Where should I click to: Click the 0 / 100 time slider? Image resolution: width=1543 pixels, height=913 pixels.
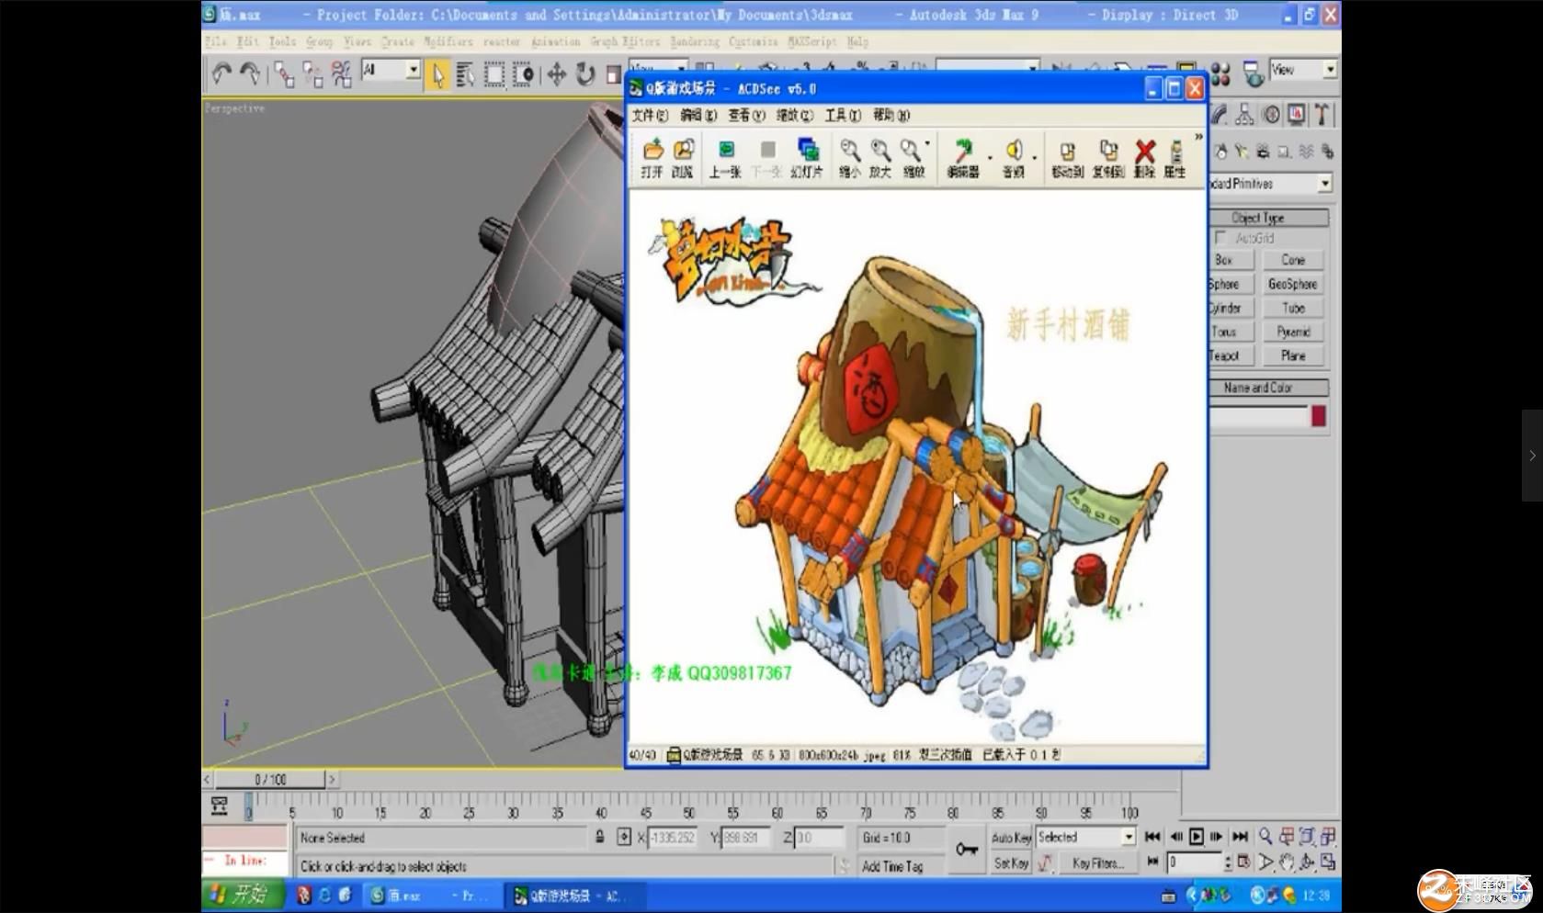click(x=270, y=779)
